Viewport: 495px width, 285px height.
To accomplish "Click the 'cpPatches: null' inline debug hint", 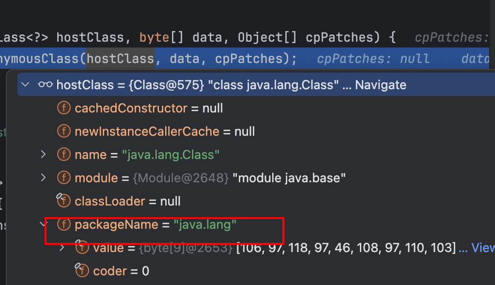I will click(373, 59).
